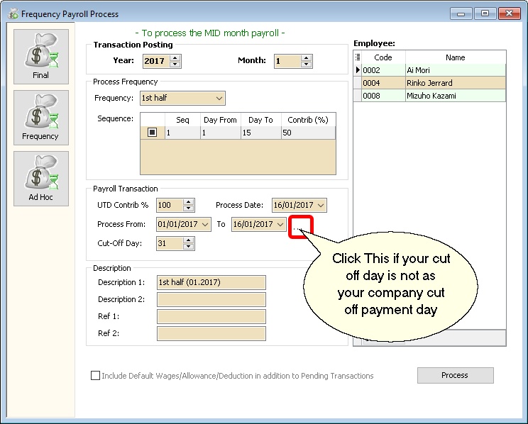The image size is (528, 424).
Task: Increase the Year value
Action: coord(175,58)
